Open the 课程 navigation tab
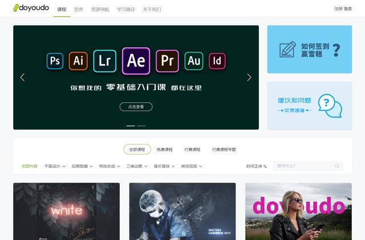Image resolution: width=365 pixels, height=240 pixels. click(x=62, y=10)
